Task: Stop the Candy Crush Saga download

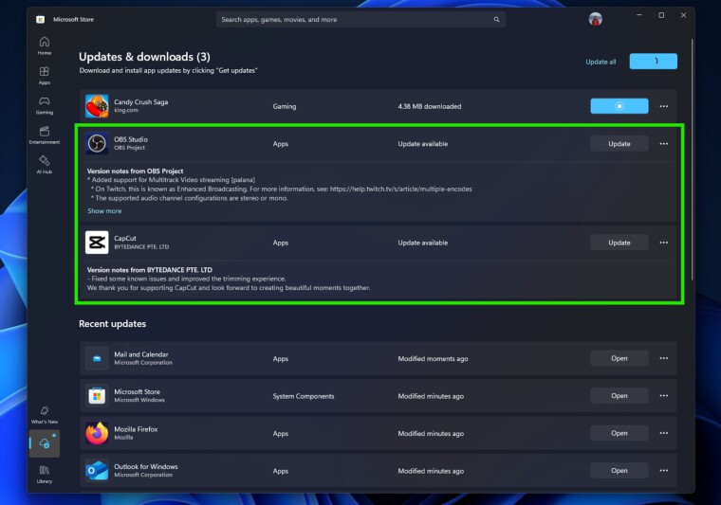Action: tap(619, 106)
